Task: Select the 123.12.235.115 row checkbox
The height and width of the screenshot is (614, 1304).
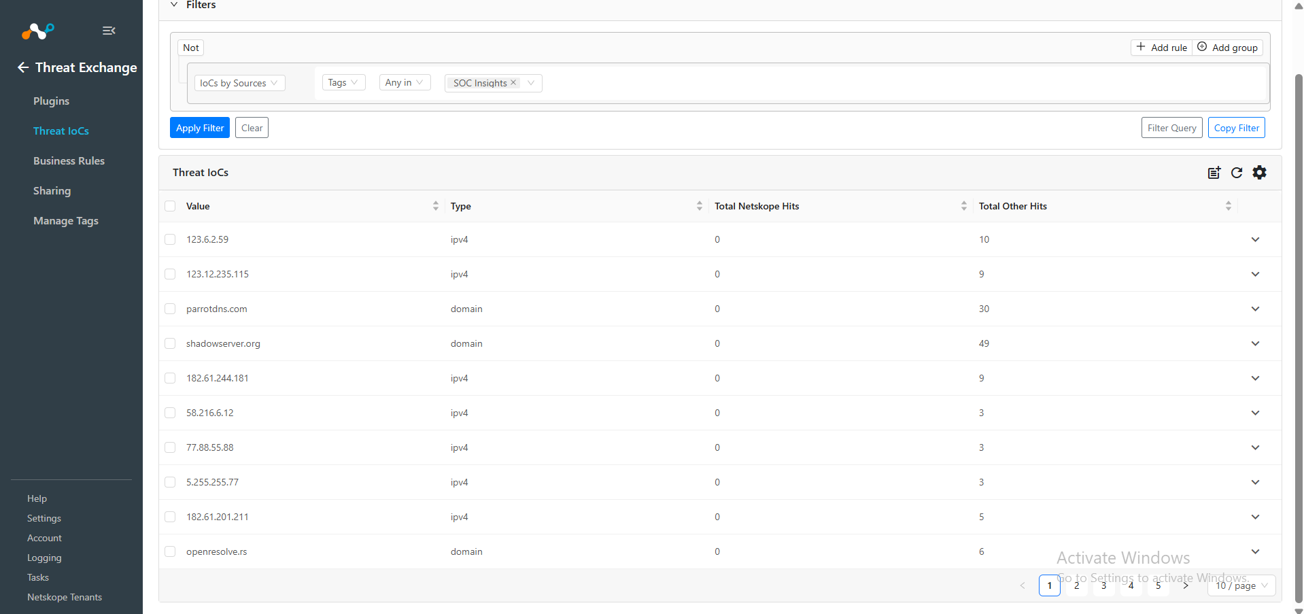Action: pyautogui.click(x=170, y=274)
